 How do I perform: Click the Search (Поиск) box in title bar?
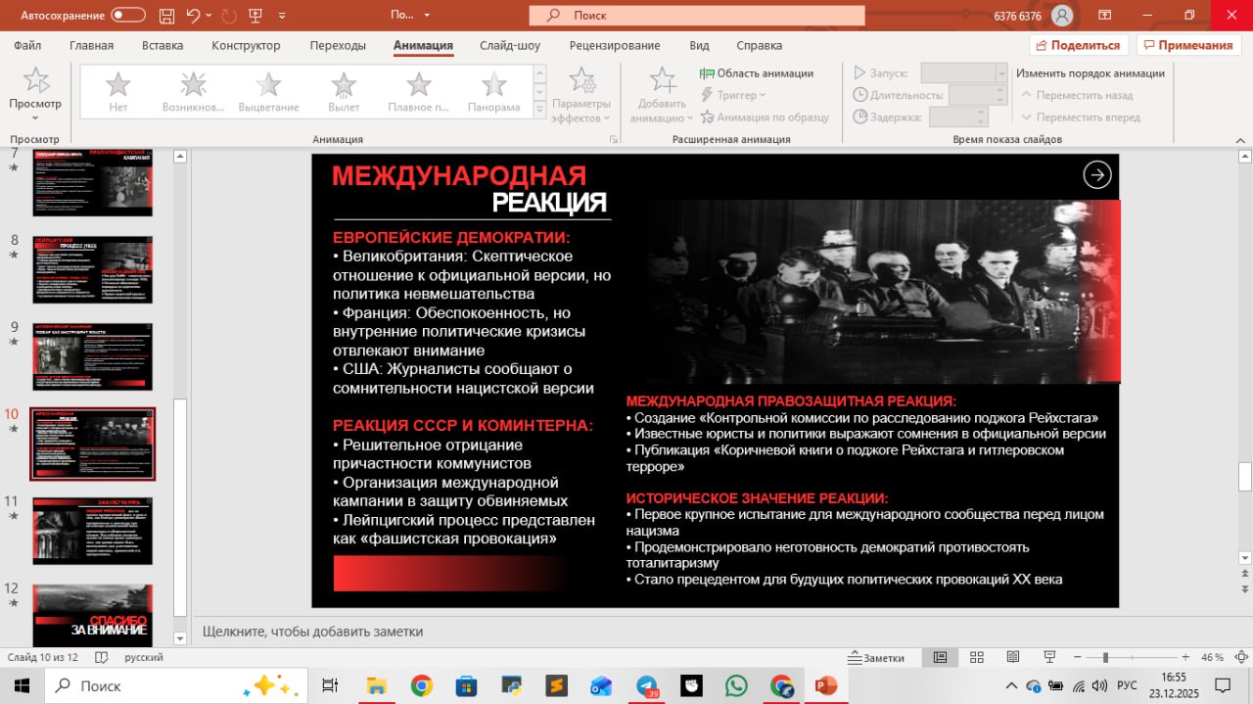(697, 15)
